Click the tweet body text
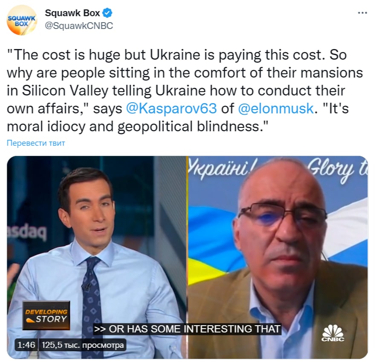376x364 pixels. point(185,91)
